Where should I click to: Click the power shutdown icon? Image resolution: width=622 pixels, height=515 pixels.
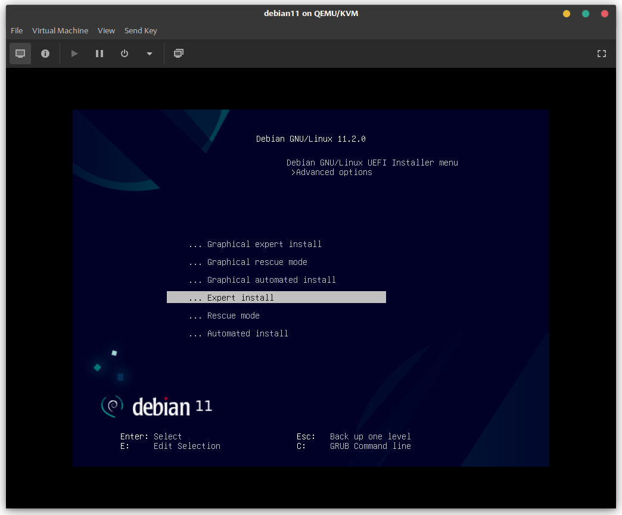click(125, 54)
